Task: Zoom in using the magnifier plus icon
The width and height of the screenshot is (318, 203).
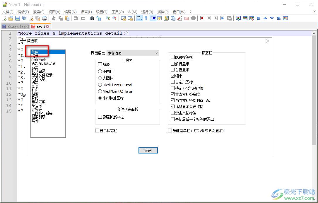Action: point(108,18)
